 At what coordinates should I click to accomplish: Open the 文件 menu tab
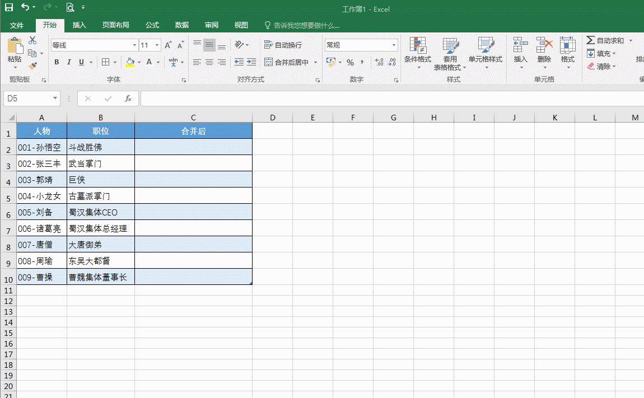coord(17,25)
